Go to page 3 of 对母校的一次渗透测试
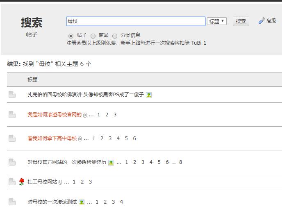Viewport: 282px width, 211px height. tap(113, 202)
